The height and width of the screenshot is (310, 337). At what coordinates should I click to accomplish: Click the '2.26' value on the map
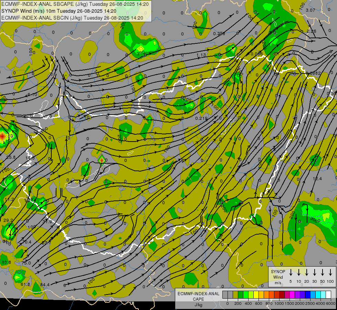(312, 31)
